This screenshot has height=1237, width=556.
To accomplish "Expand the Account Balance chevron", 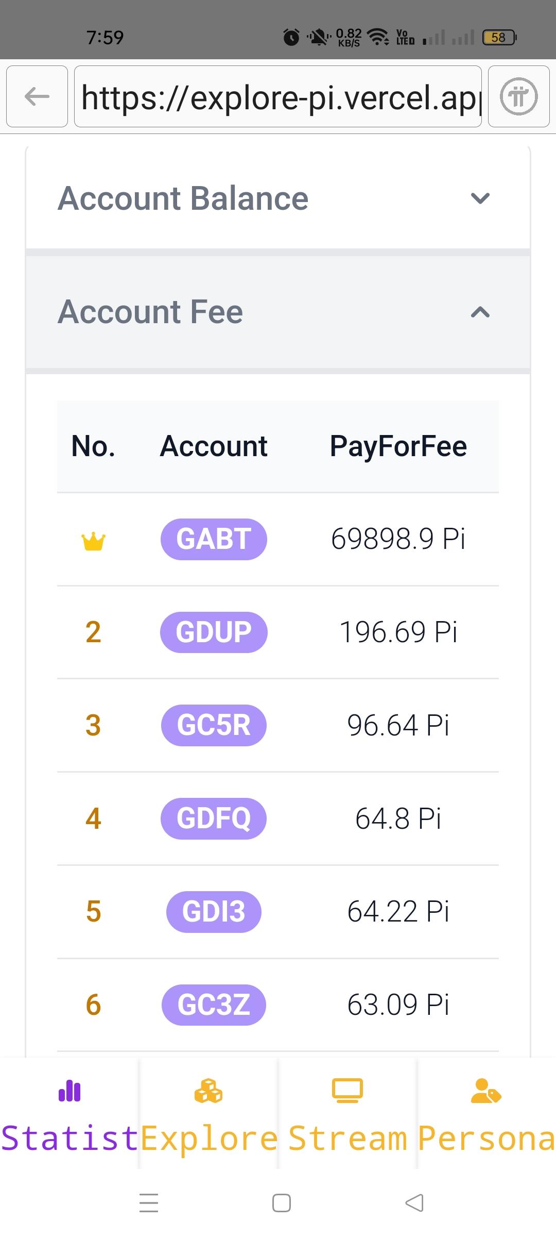I will point(480,198).
